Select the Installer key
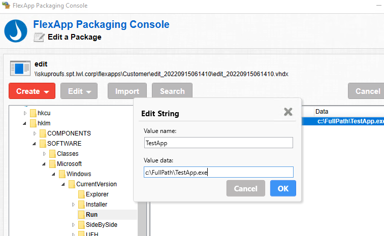384x236 pixels. click(97, 205)
